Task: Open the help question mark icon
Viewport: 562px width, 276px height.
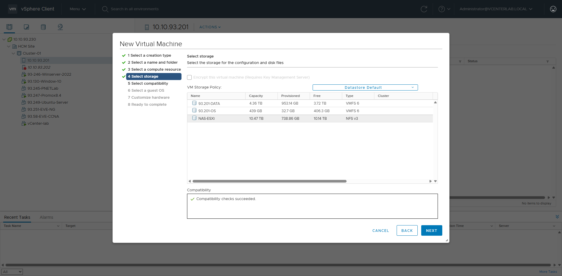Action: tap(441, 9)
